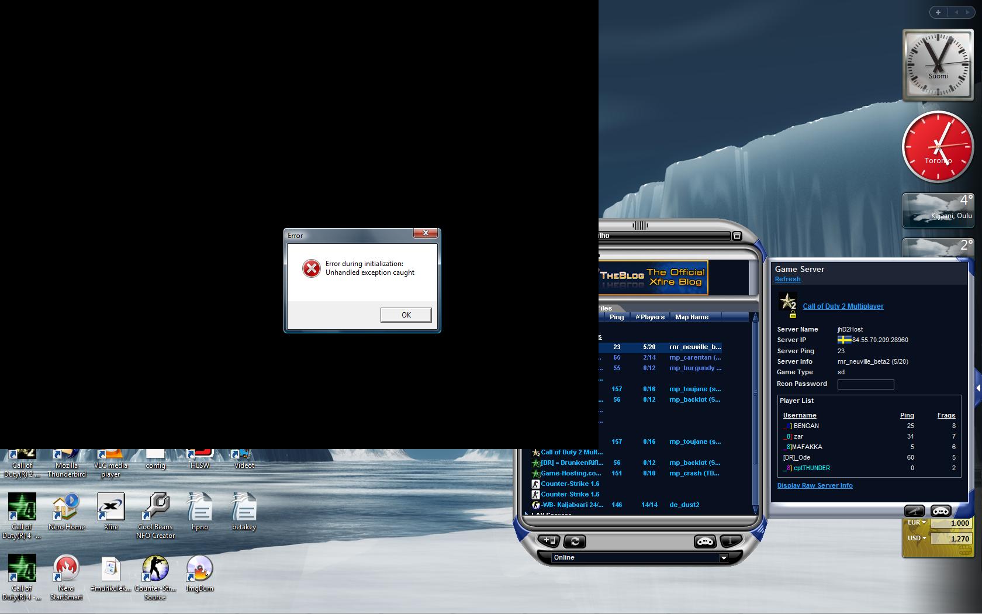Image resolution: width=982 pixels, height=614 pixels.
Task: Sort player list by Username
Action: coord(800,415)
